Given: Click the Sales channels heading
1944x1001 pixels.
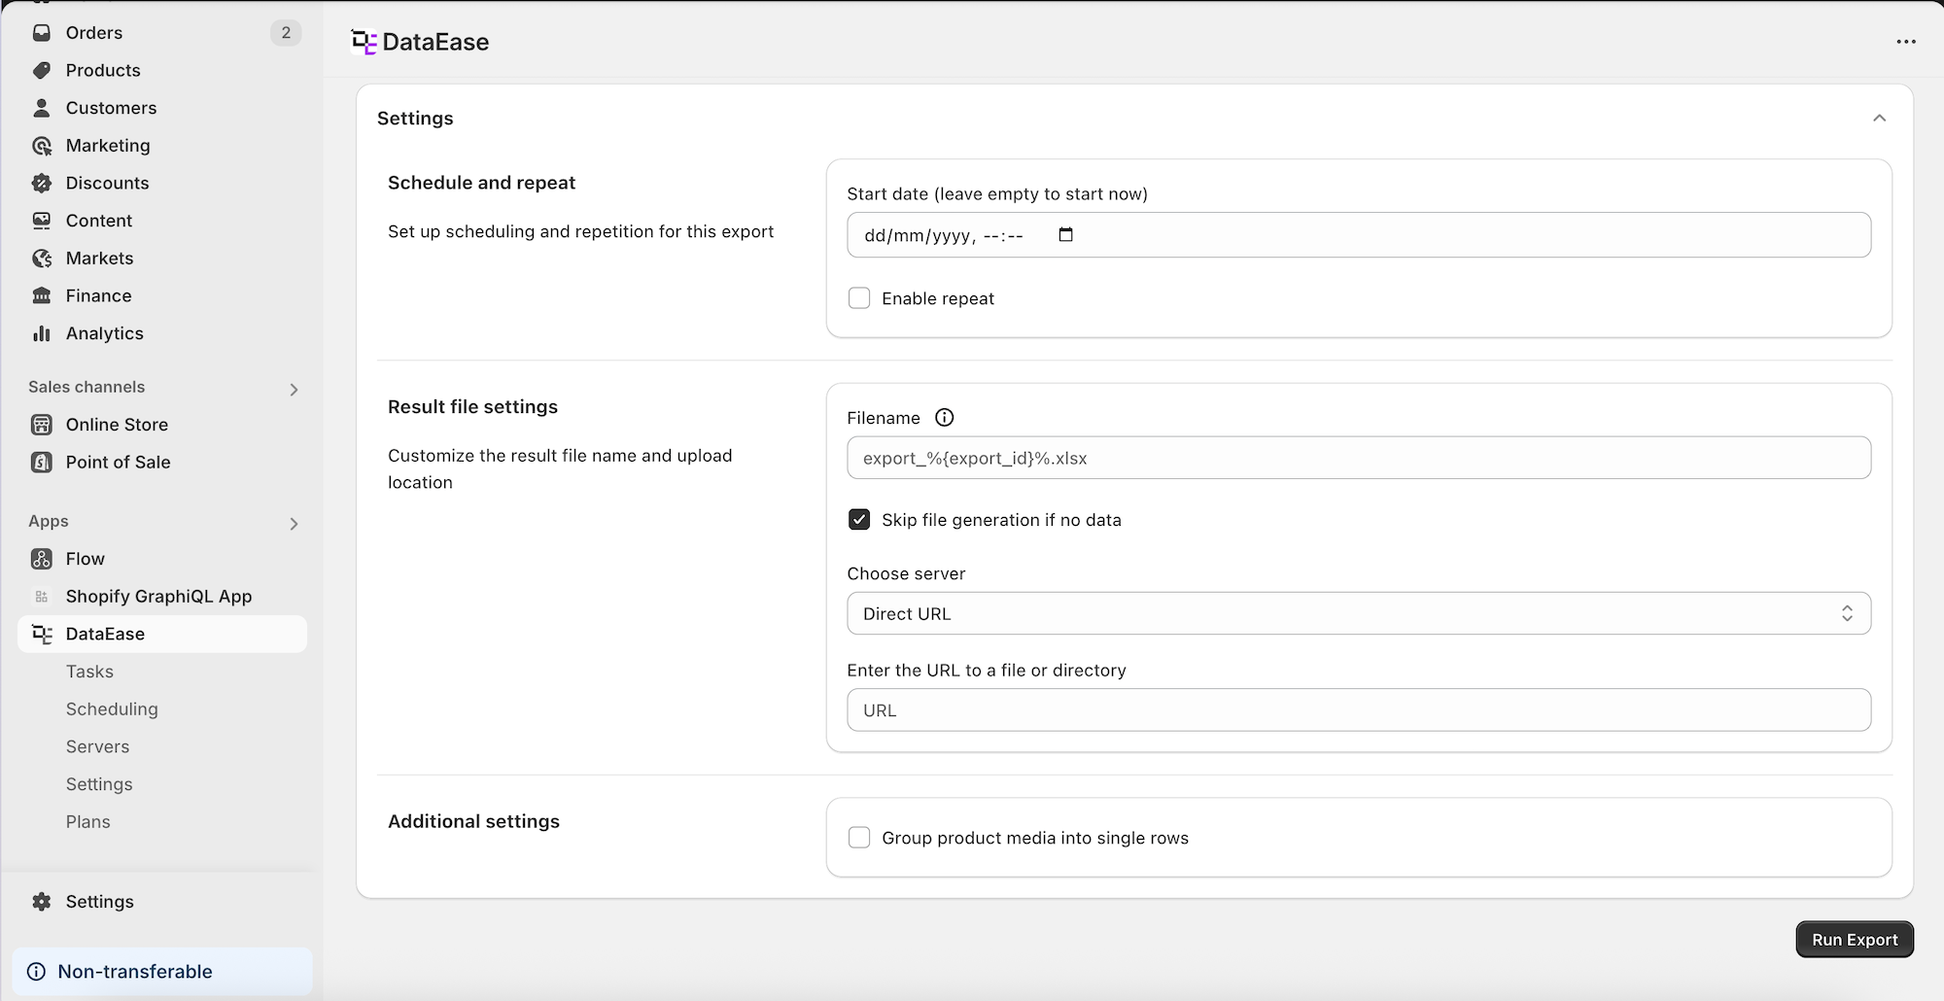Looking at the screenshot, I should (87, 387).
